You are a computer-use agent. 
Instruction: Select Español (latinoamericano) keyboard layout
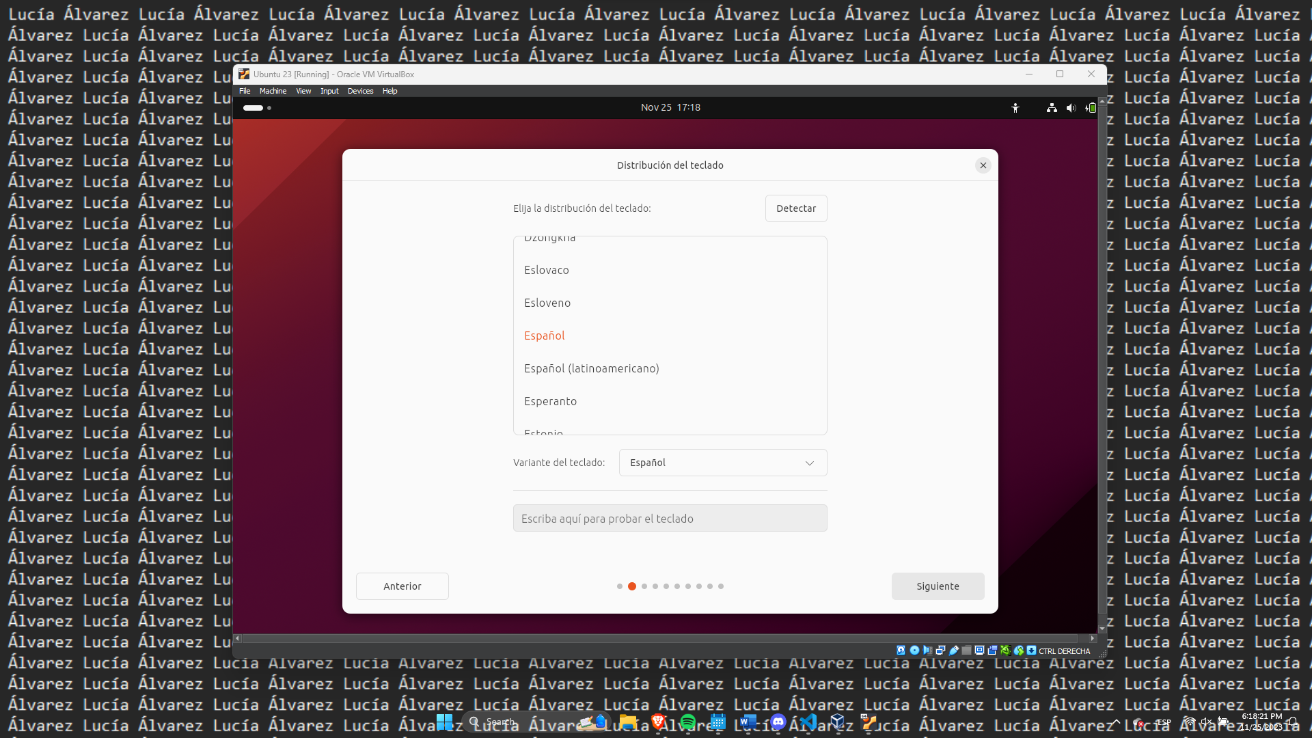click(591, 368)
